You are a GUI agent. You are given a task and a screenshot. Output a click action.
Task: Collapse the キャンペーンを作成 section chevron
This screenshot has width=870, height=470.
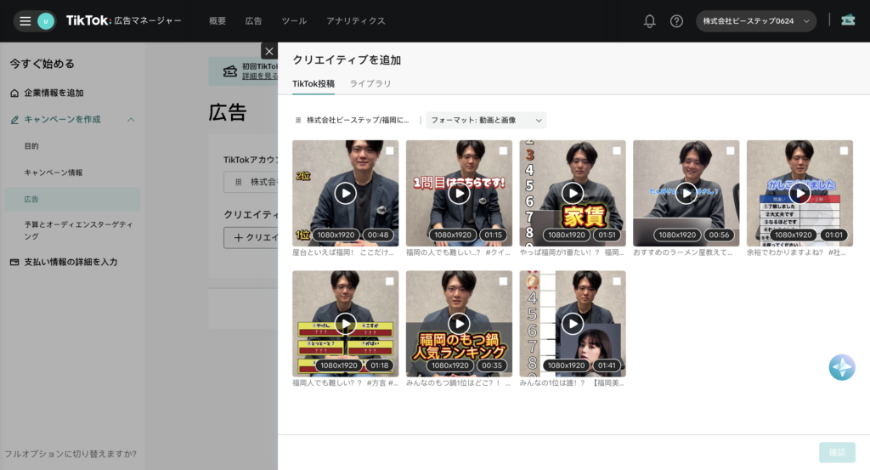[x=131, y=120]
